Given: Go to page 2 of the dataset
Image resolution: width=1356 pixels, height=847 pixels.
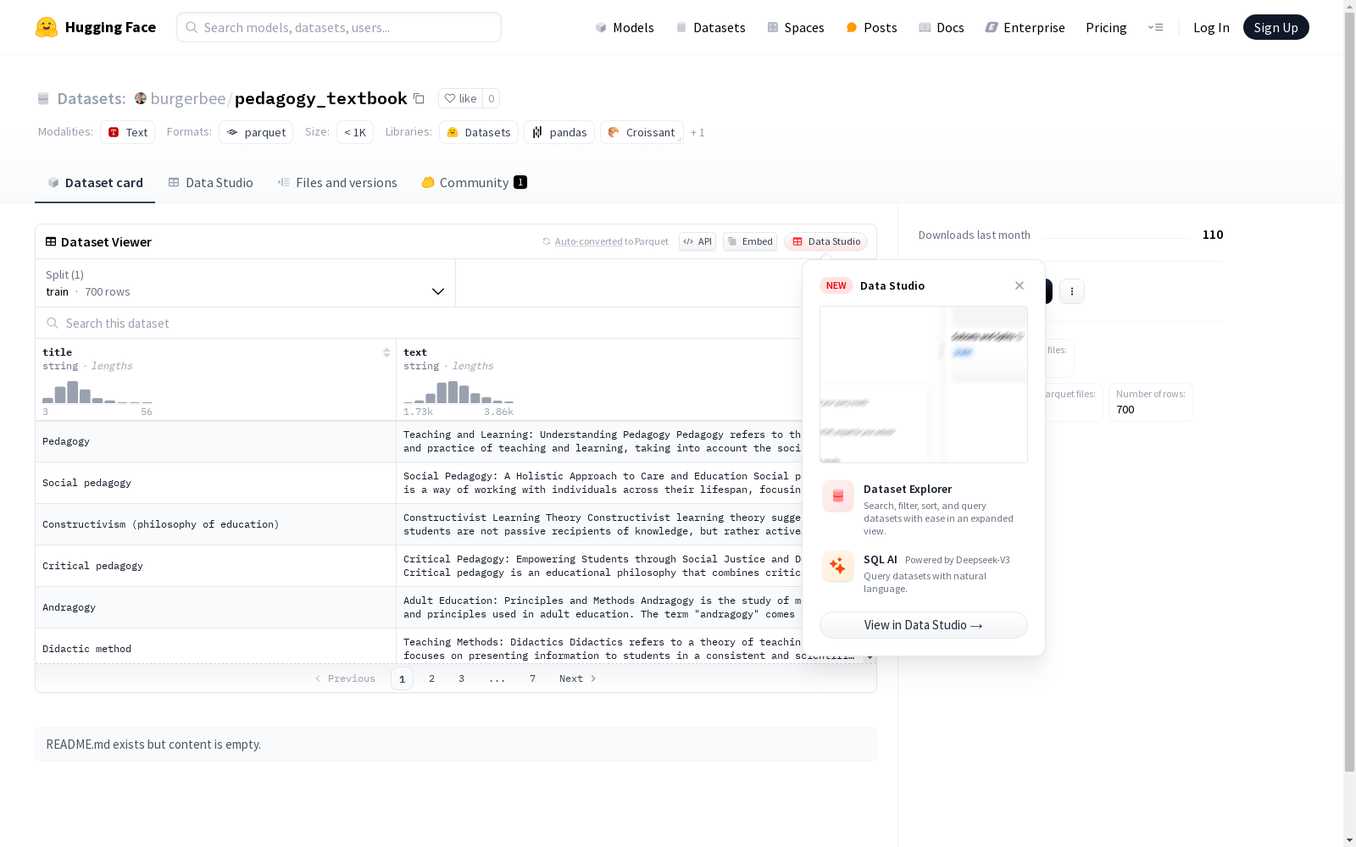Looking at the screenshot, I should point(432,678).
